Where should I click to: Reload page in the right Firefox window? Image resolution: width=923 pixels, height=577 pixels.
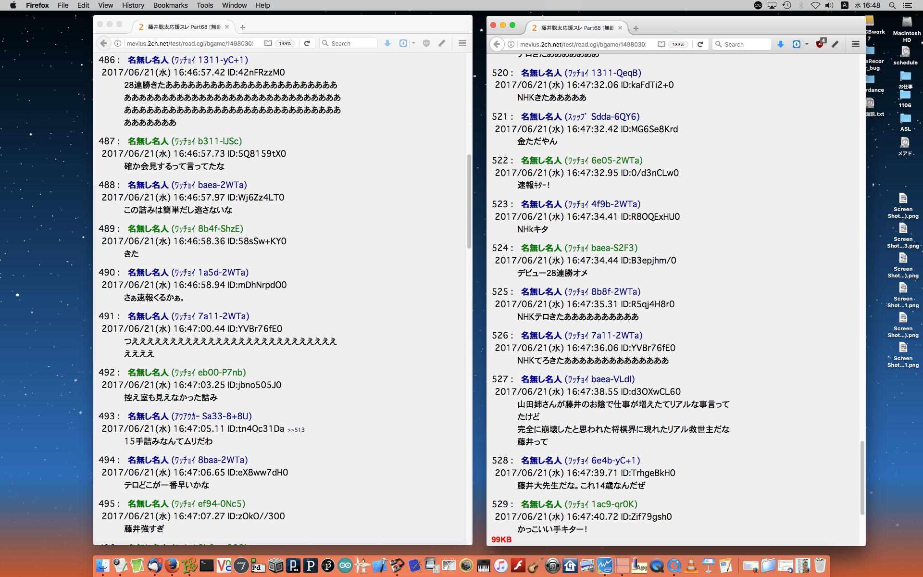coord(700,44)
